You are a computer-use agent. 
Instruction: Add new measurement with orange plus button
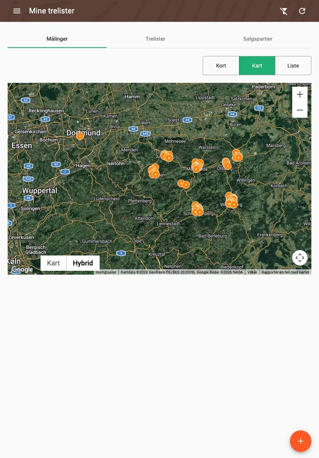click(x=300, y=441)
